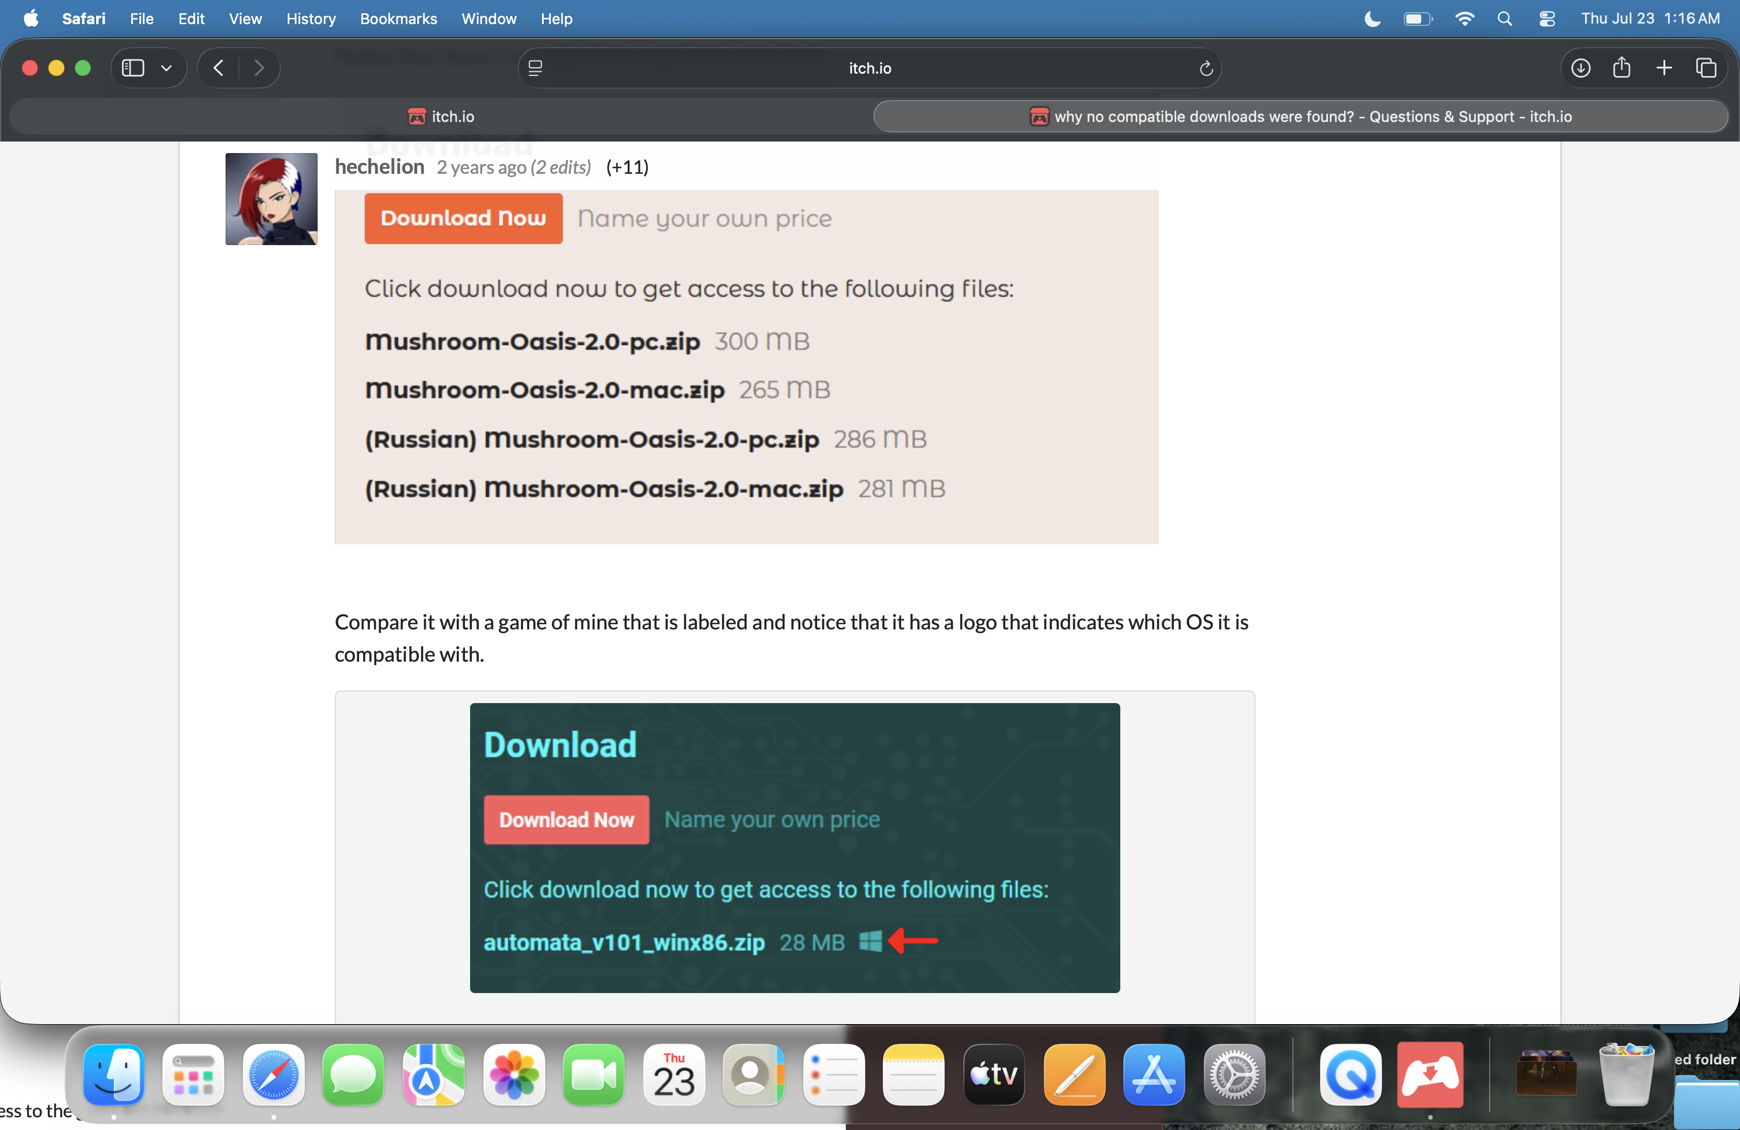Open the Edit menu
Screen dimensions: 1740x1130
pyautogui.click(x=191, y=18)
